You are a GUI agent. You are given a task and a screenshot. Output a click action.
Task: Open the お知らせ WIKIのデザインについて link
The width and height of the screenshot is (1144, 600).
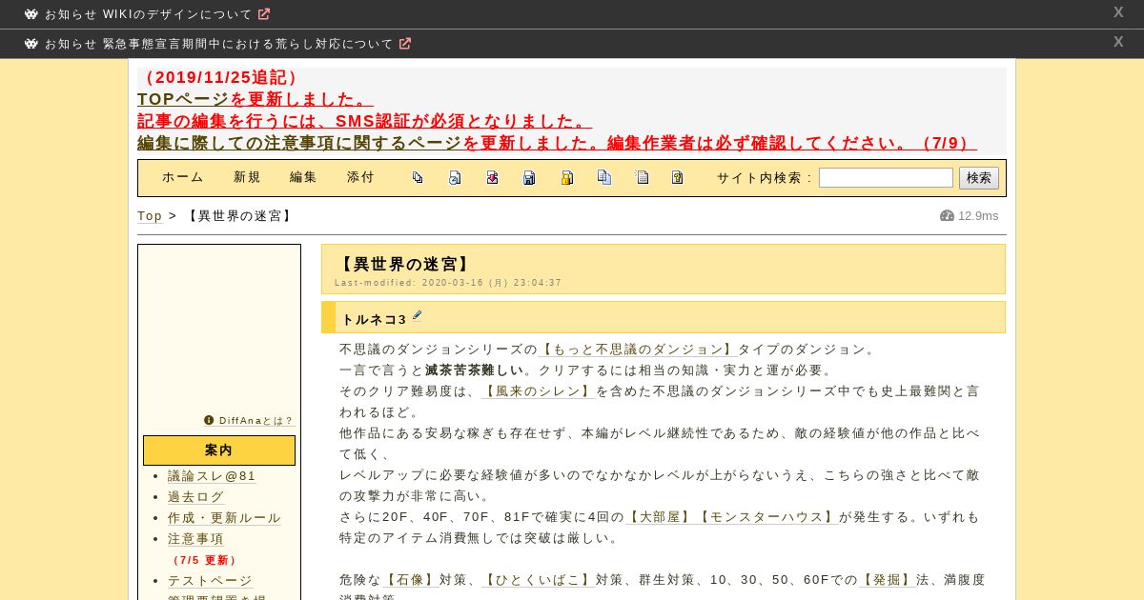click(x=148, y=14)
